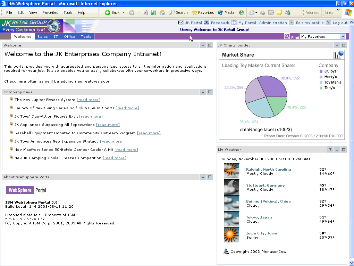Viewport: 354px width, 266px height.
Task: Switch to the Tools portal tab
Action: coord(86,36)
